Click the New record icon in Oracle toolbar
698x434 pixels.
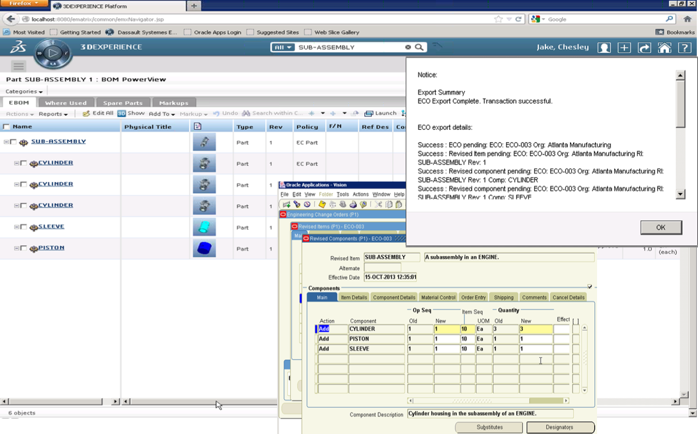285,204
